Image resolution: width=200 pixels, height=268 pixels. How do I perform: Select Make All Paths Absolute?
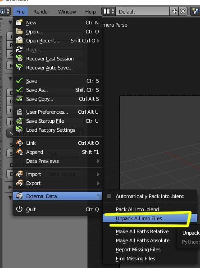coord(143,240)
